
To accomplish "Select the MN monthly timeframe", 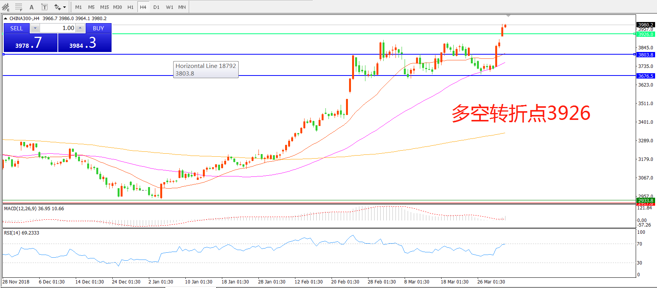I will (182, 7).
